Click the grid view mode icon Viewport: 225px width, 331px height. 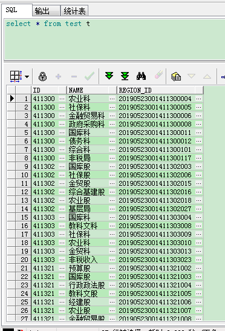(x=16, y=76)
